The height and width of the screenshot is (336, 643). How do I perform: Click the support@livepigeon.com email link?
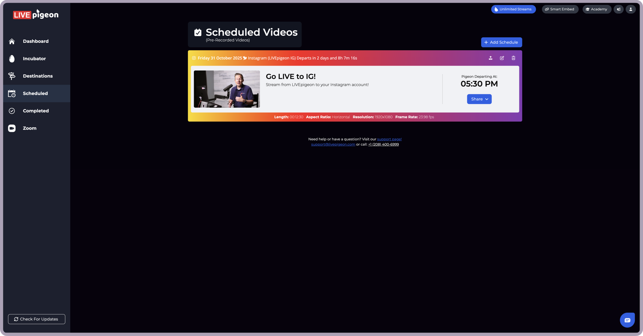tap(333, 145)
